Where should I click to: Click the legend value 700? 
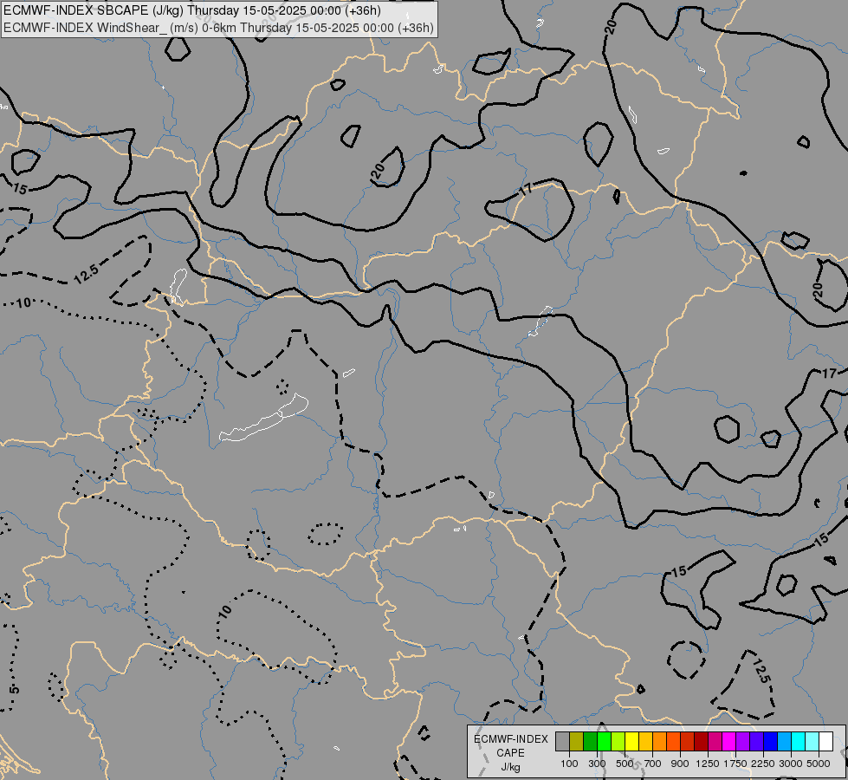click(653, 764)
